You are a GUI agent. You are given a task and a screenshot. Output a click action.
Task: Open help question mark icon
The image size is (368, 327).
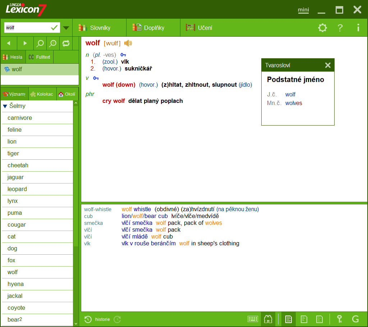point(340,28)
